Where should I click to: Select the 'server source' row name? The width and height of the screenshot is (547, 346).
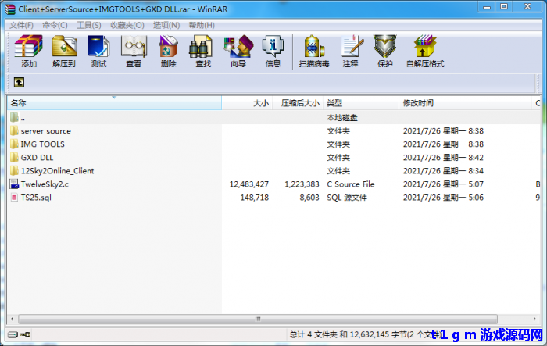45,131
